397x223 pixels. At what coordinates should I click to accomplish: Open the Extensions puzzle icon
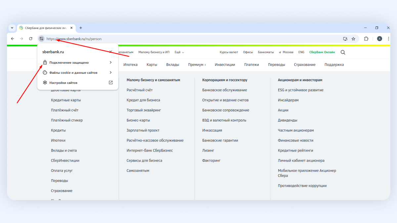point(366,39)
